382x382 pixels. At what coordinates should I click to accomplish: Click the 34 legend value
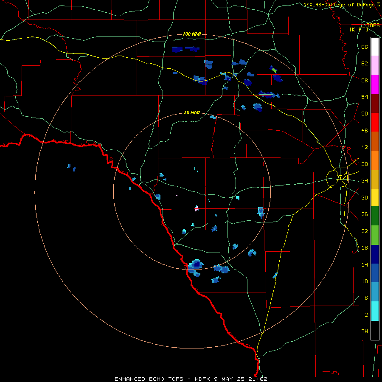pyautogui.click(x=365, y=181)
